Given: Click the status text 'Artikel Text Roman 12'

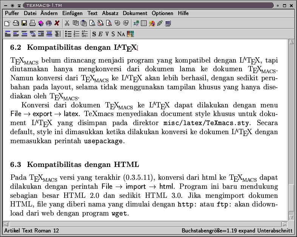Looking at the screenshot, I should pyautogui.click(x=31, y=231).
